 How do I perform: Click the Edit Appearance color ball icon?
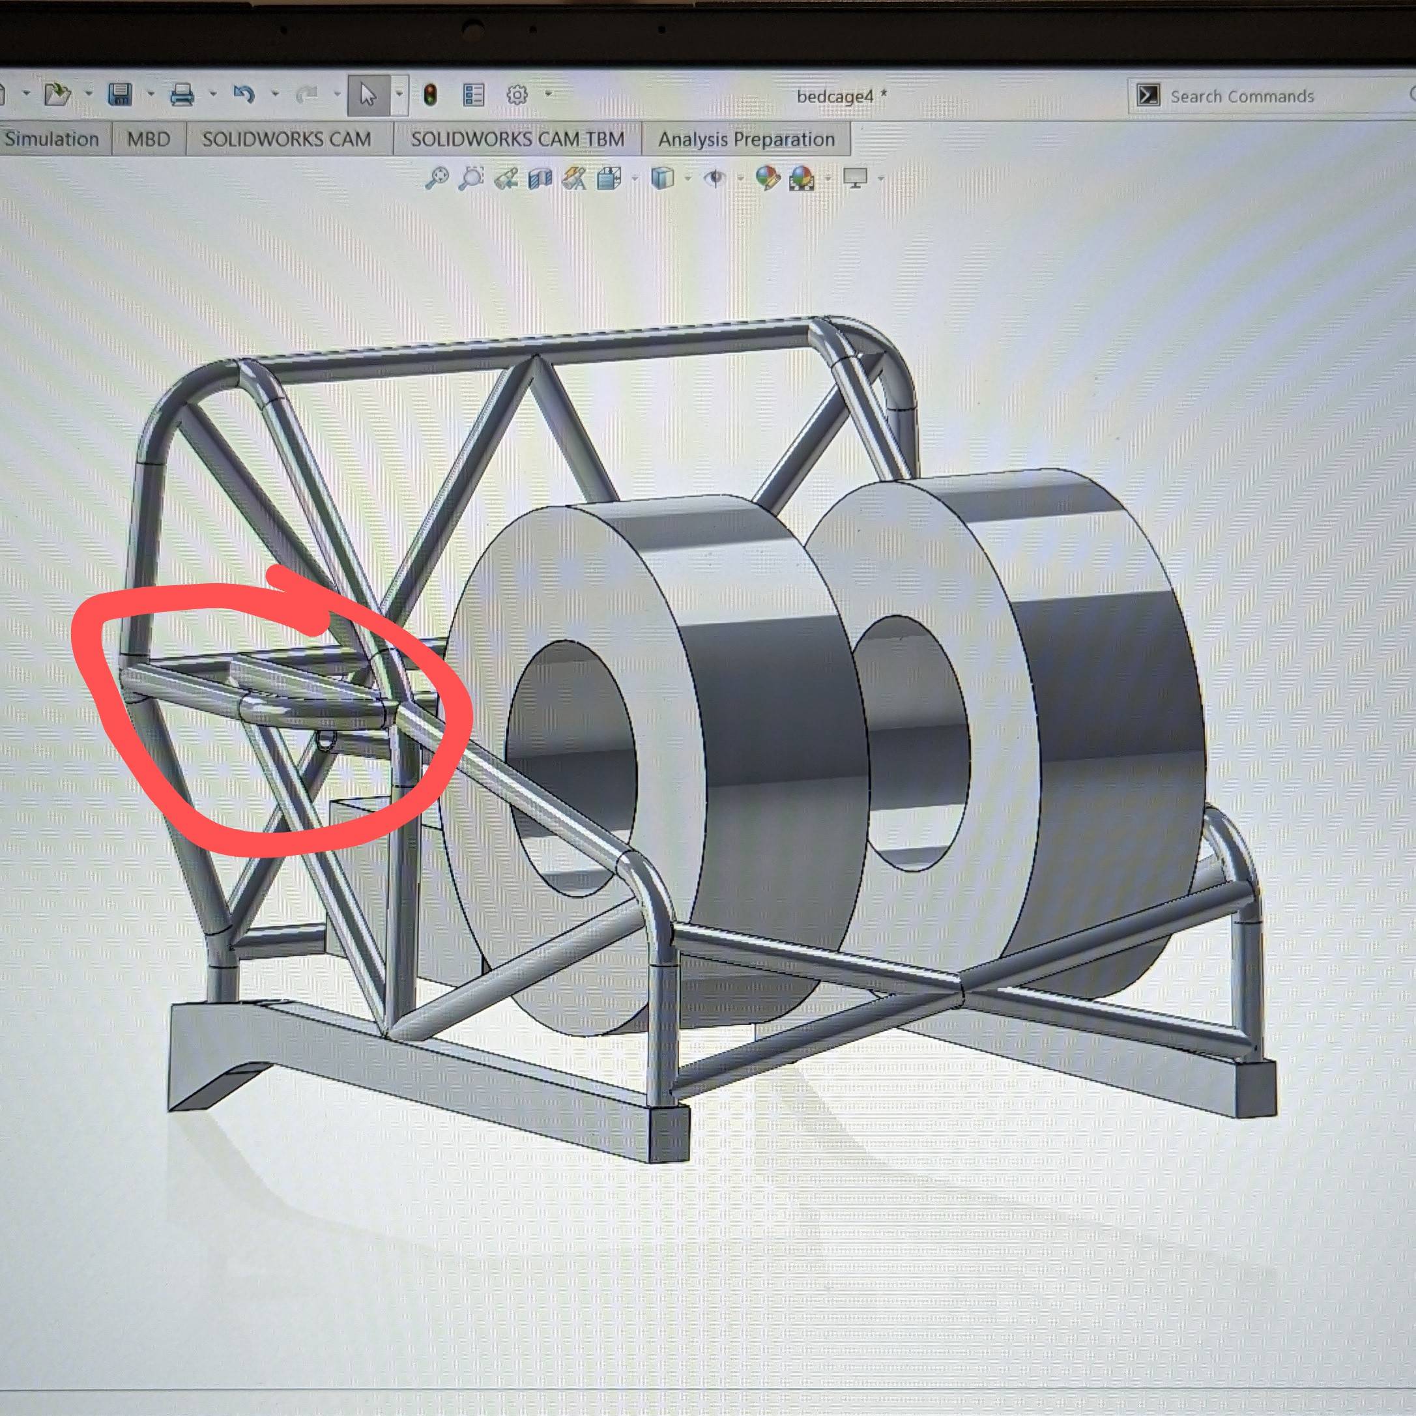pos(768,178)
